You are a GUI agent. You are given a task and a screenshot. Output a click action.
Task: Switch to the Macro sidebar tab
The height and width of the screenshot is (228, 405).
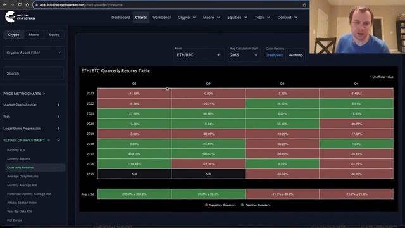pyautogui.click(x=34, y=35)
